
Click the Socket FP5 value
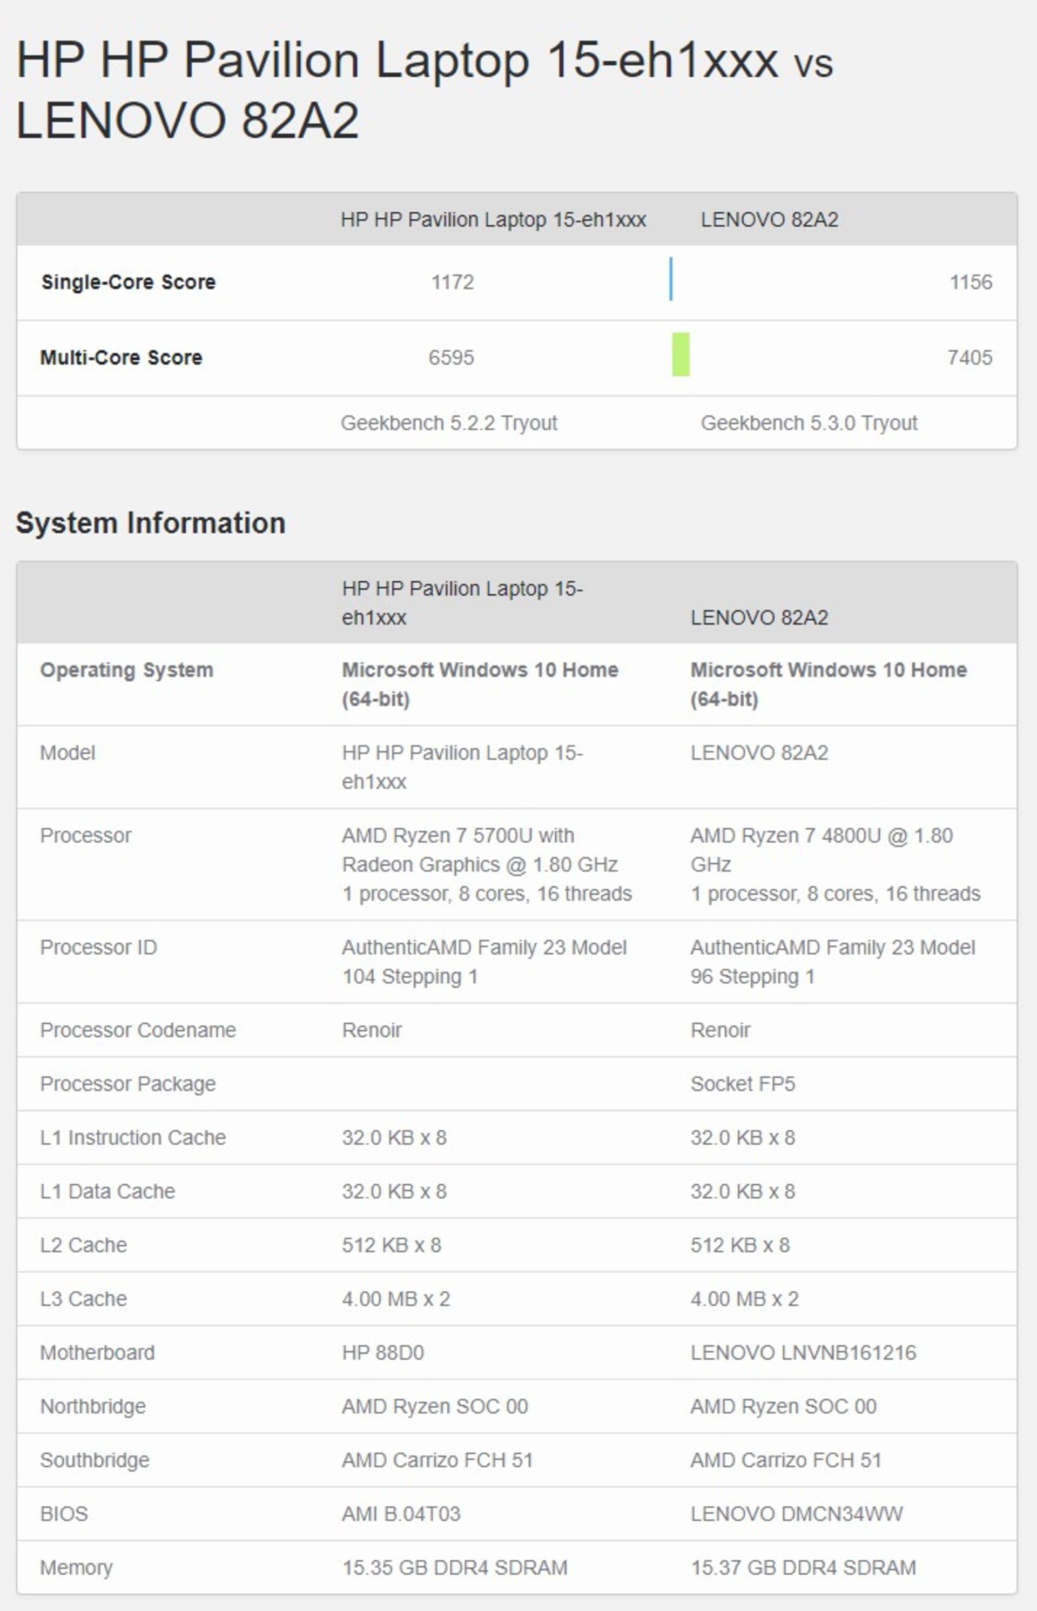[x=743, y=1084]
